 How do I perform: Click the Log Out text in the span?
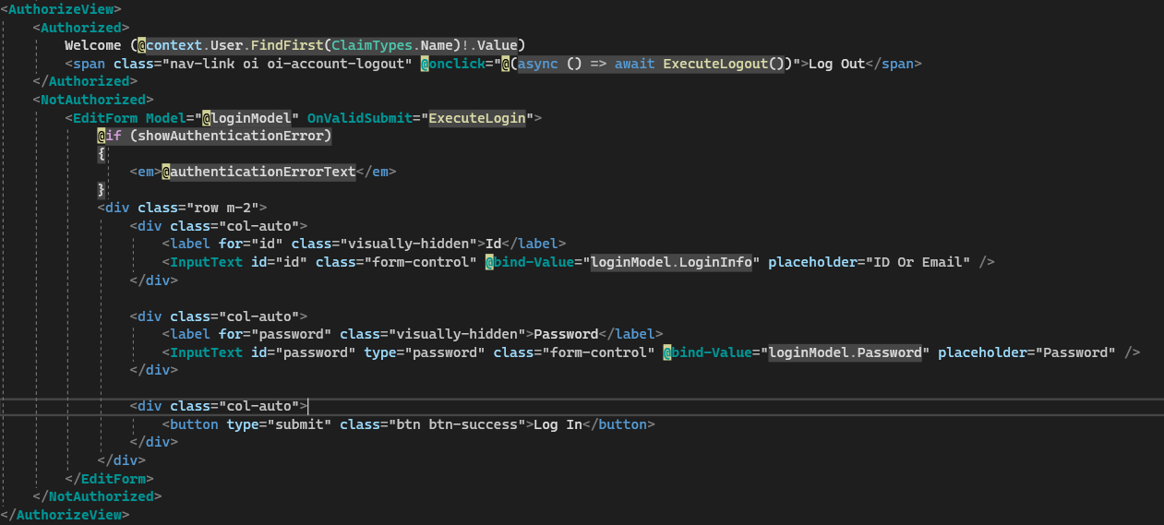pyautogui.click(x=836, y=64)
